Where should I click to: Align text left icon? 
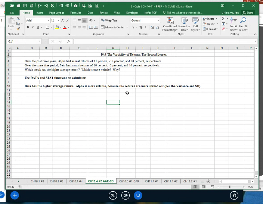coord(74,27)
